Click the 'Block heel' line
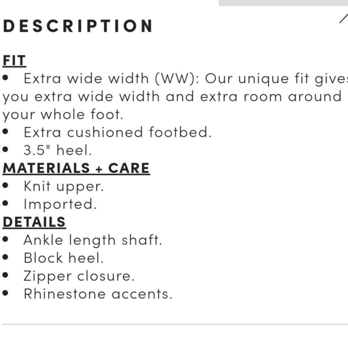 coord(63,258)
